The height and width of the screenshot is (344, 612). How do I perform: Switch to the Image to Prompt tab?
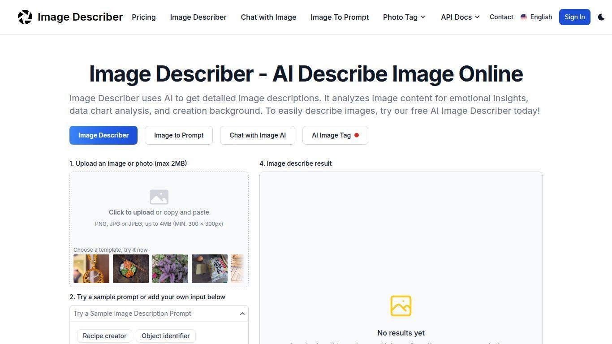179,135
